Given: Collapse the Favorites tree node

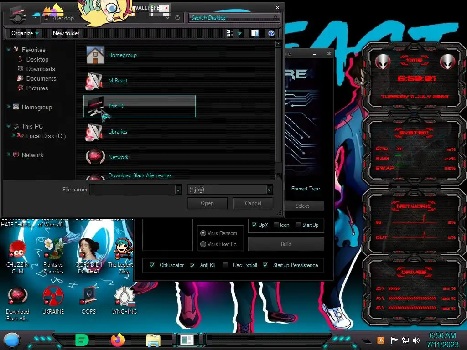Looking at the screenshot, I should click(9, 49).
